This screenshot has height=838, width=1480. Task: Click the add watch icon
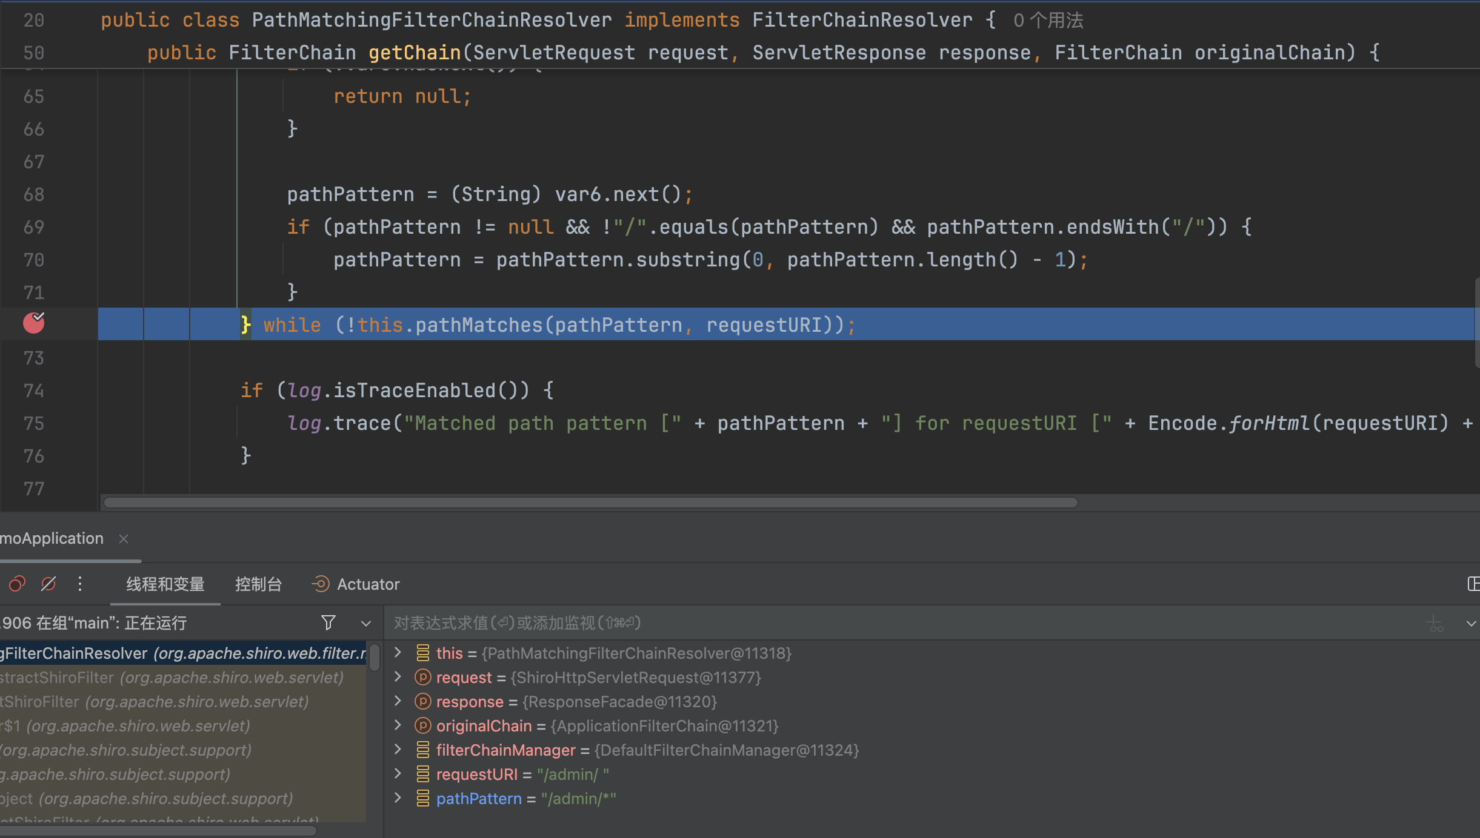(x=1435, y=623)
